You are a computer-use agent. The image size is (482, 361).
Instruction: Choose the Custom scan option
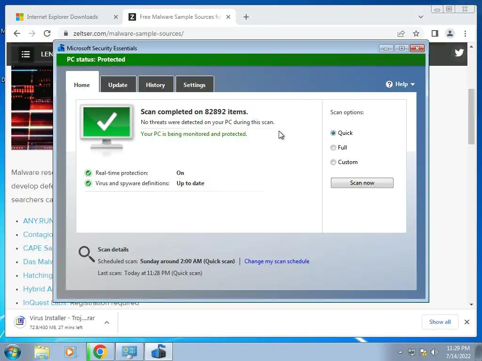[333, 162]
